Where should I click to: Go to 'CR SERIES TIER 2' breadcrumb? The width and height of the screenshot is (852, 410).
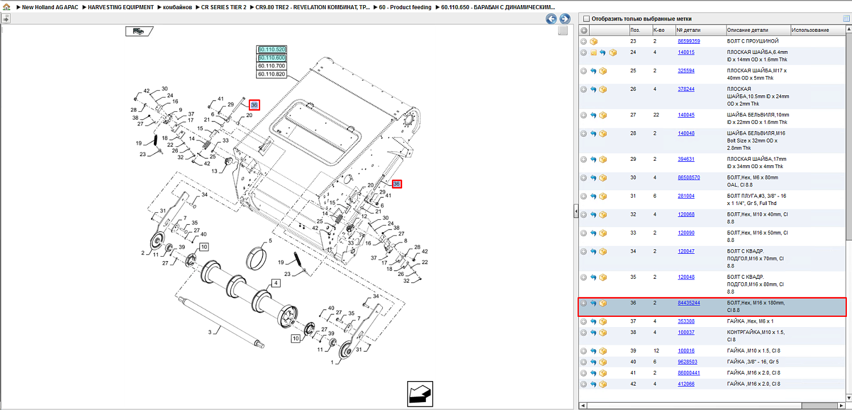224,7
